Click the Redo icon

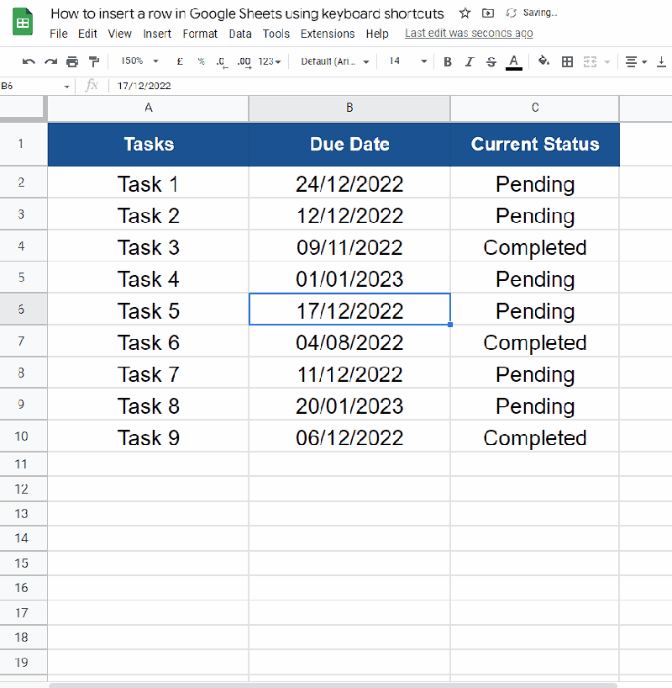pyautogui.click(x=50, y=61)
